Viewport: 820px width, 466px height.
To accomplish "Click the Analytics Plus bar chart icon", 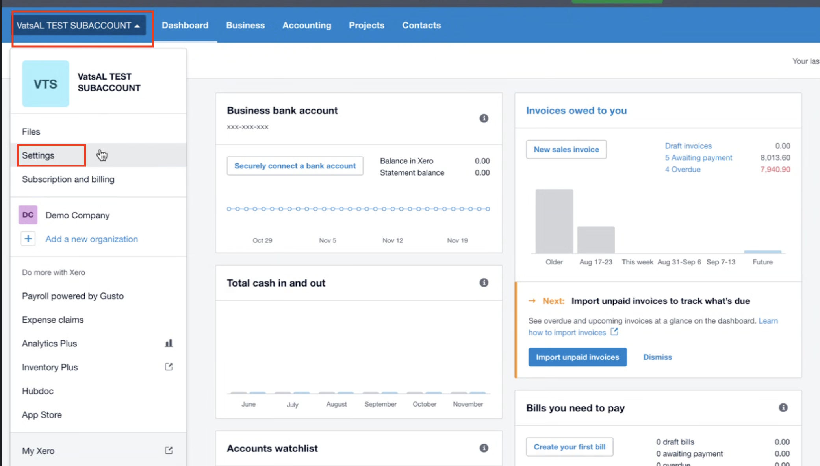I will [x=169, y=343].
